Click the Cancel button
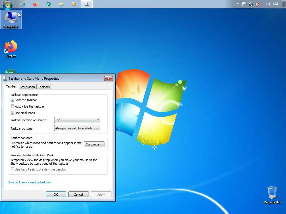286x214 pixels. [78, 194]
